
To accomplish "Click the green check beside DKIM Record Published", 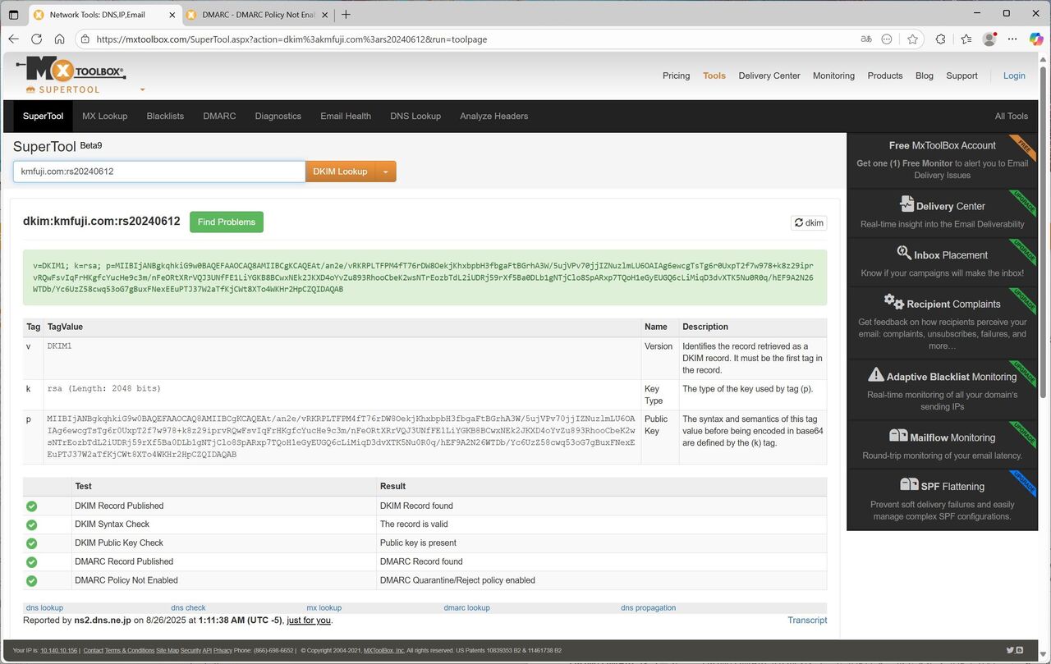I will click(x=32, y=506).
